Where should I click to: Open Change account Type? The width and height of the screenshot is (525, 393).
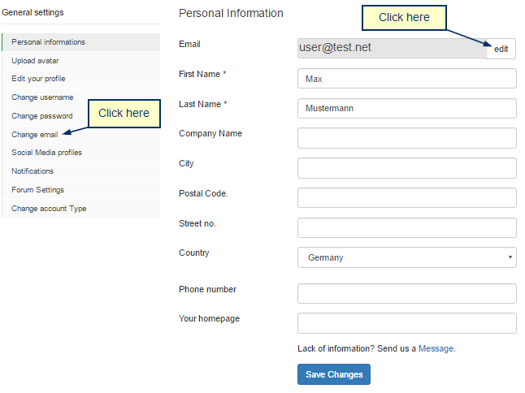tap(81, 209)
